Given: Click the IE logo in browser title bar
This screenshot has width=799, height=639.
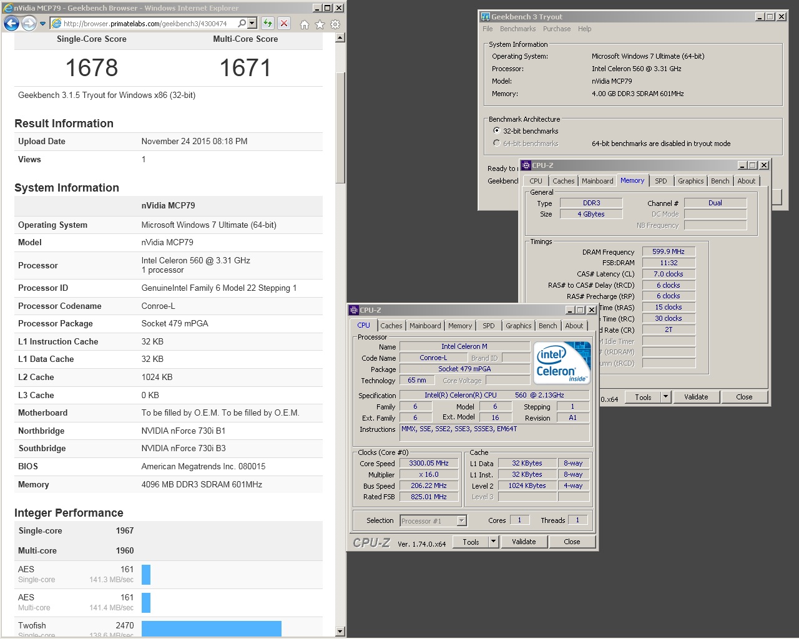Looking at the screenshot, I should click(x=8, y=7).
